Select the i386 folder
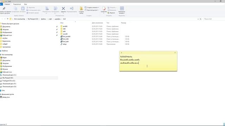This screenshot has width=225, height=126. (x=64, y=29)
